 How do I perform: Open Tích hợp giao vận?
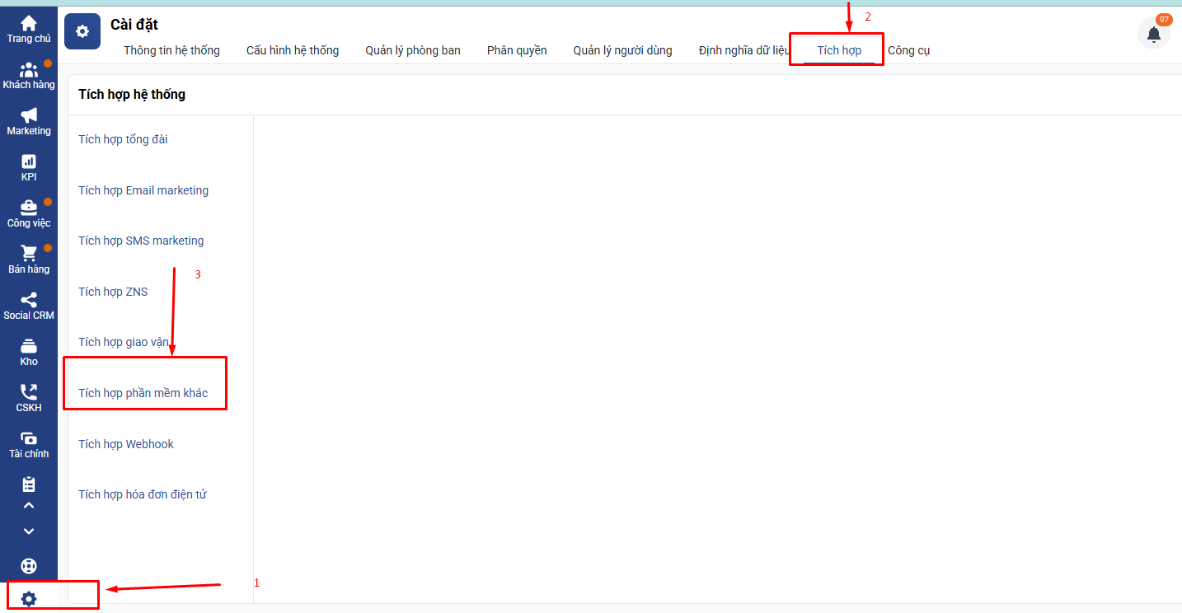click(x=124, y=342)
